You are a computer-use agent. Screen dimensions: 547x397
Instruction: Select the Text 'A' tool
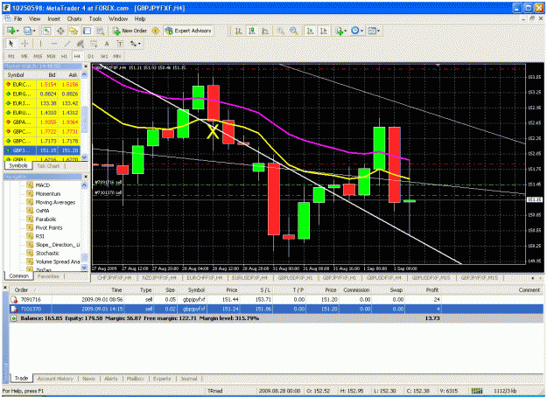107,44
